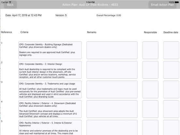Screen dimensions: 180x135
Task: Click the Version: 5 label
Action: click(61, 15)
